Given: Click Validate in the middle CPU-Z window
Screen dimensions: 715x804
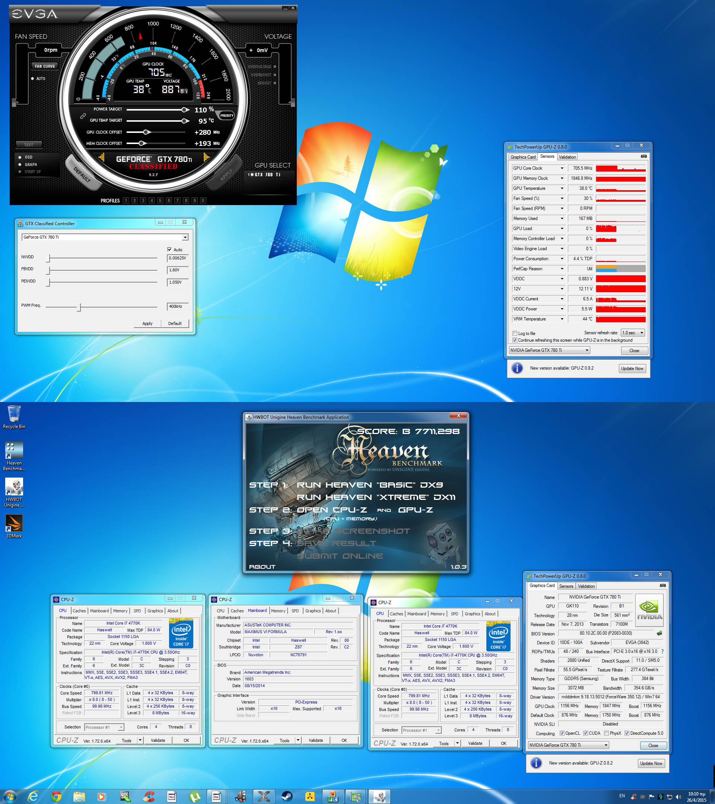Looking at the screenshot, I should click(315, 740).
